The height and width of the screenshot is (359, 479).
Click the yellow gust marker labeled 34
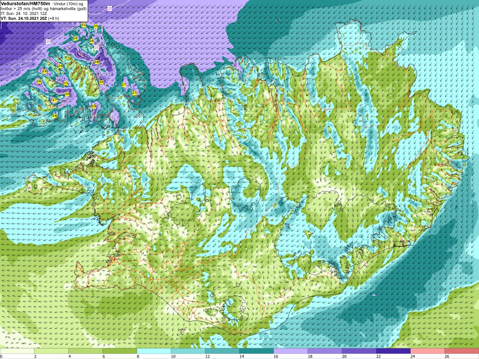(x=96, y=62)
